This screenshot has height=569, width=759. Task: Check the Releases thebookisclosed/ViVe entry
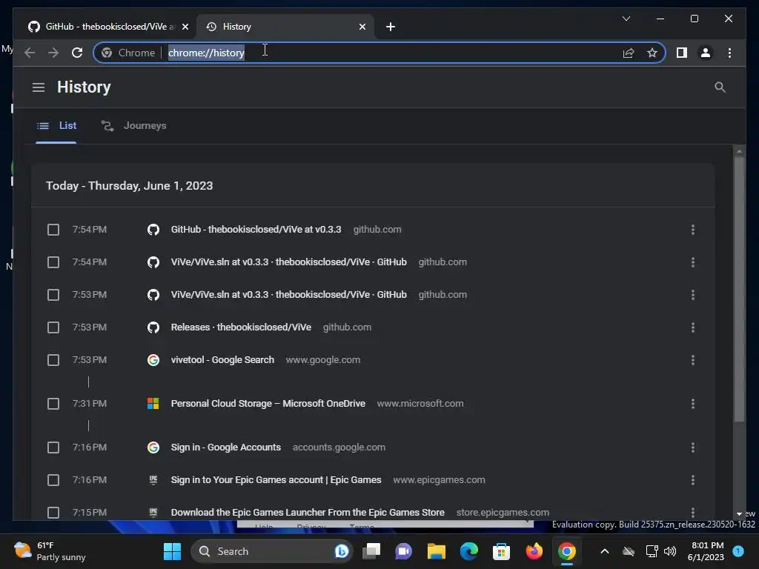click(53, 327)
